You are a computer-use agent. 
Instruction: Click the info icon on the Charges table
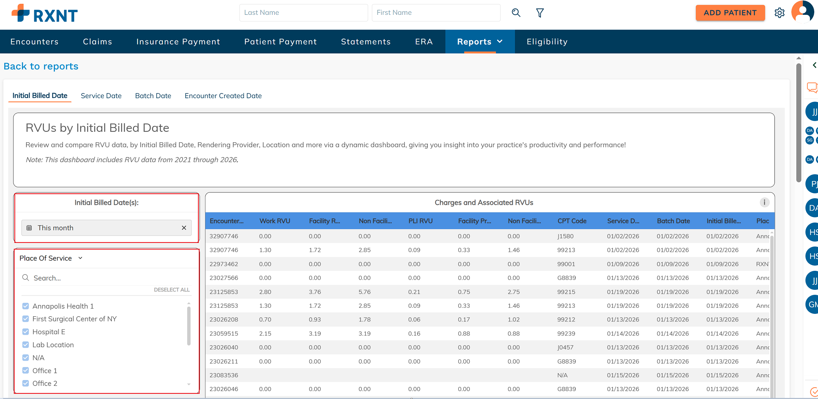pyautogui.click(x=764, y=202)
